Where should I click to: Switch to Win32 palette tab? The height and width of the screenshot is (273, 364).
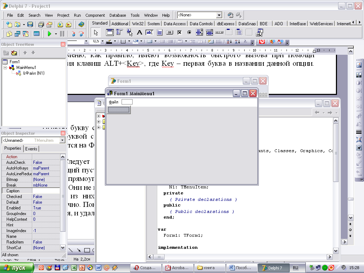(138, 24)
